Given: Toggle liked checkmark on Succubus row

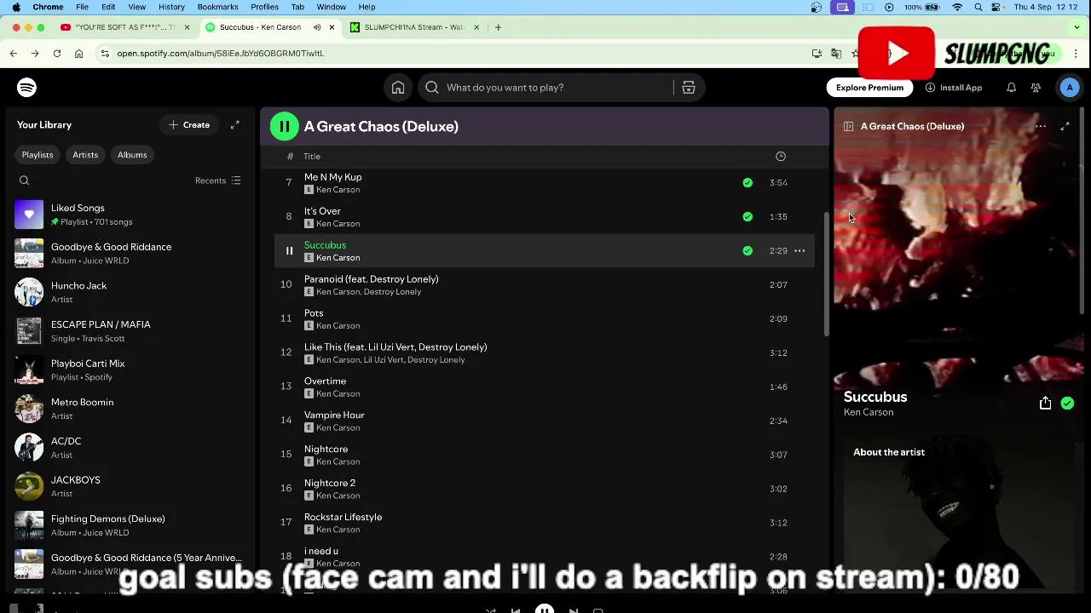Looking at the screenshot, I should pos(748,251).
